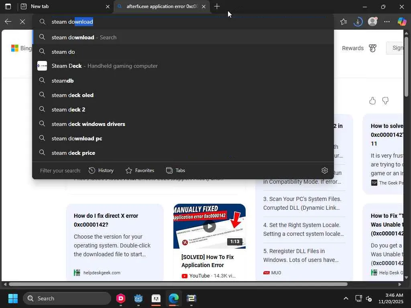Open the Adobe app taskbar icon

coord(156,298)
